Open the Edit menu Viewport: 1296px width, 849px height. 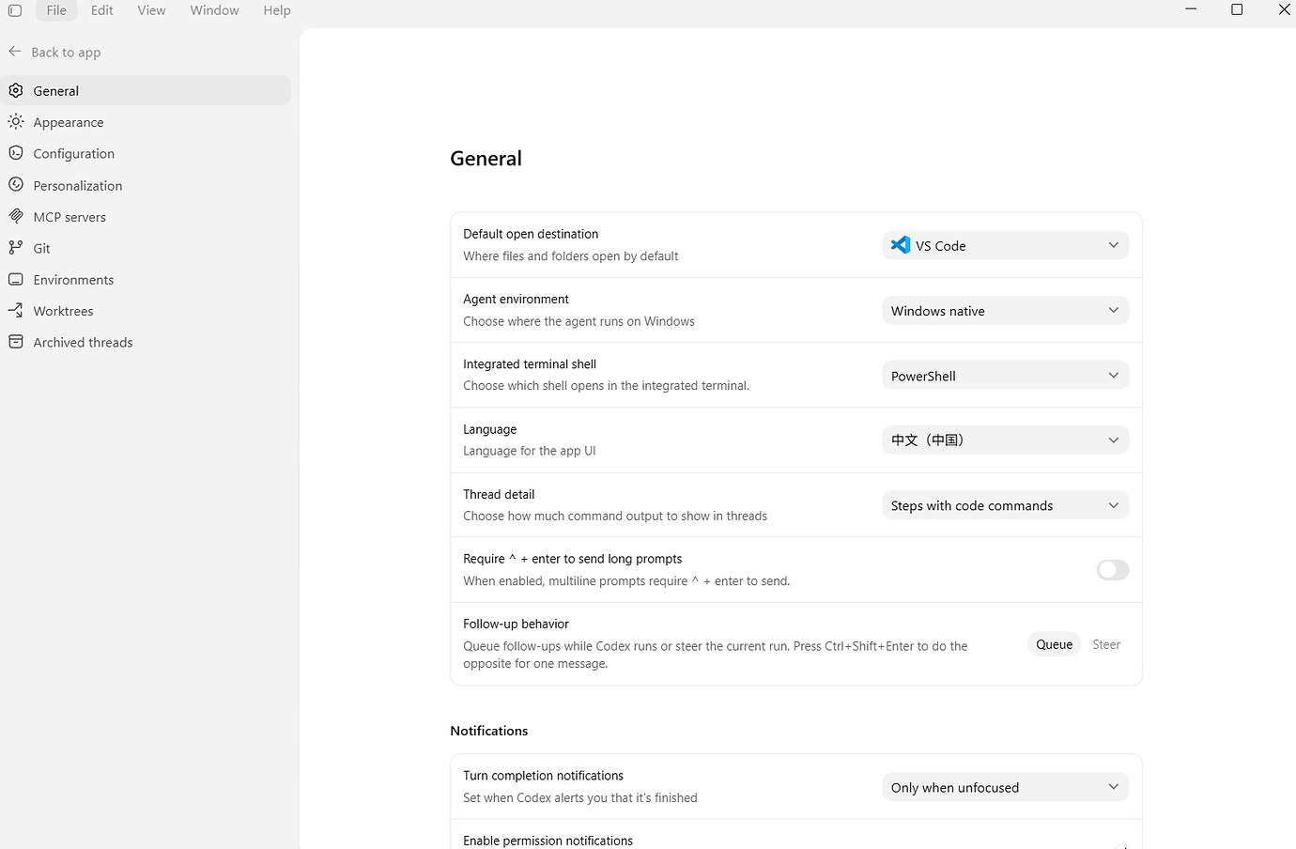click(x=102, y=10)
